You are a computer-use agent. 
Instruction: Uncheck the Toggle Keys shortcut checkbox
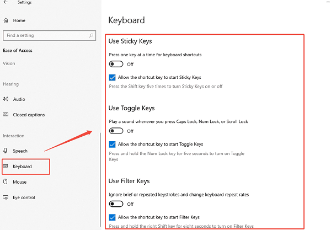113,144
